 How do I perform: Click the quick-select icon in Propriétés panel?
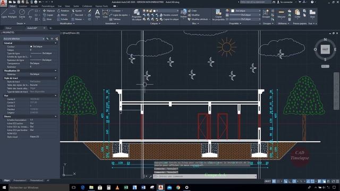[57, 39]
